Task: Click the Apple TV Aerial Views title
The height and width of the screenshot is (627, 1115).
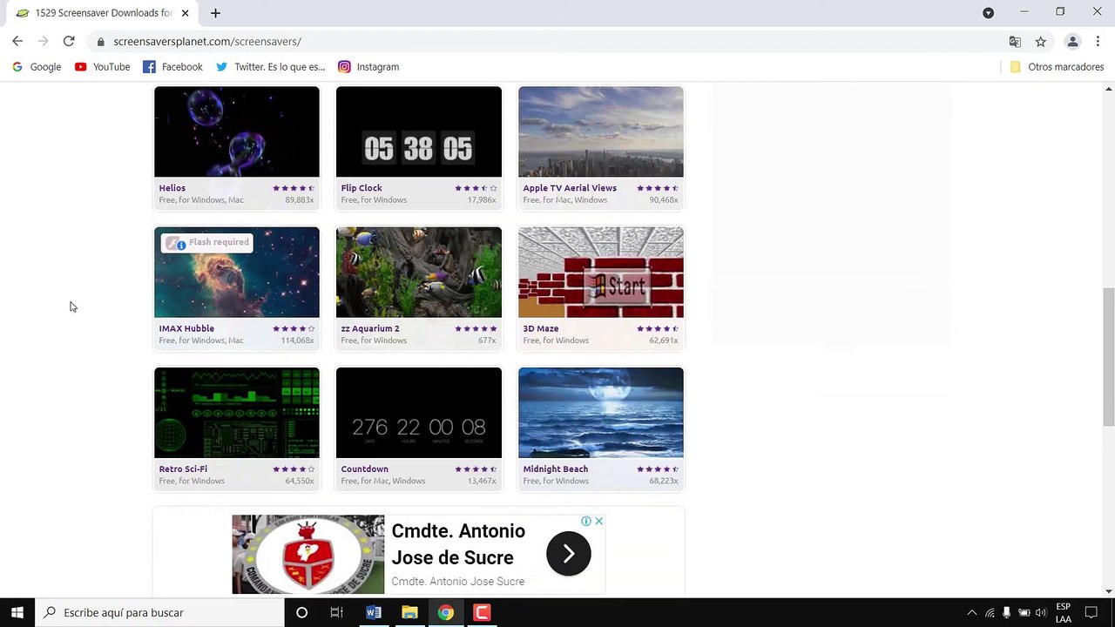Action: tap(570, 188)
